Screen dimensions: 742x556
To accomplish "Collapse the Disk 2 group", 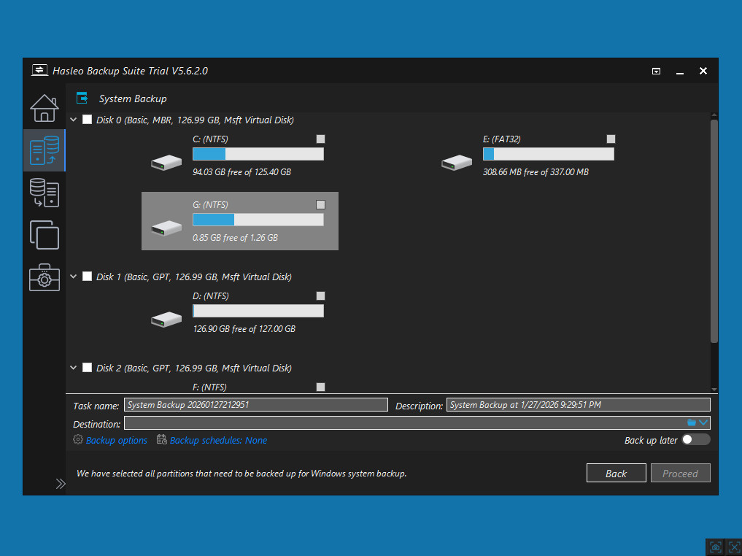I will pyautogui.click(x=73, y=368).
